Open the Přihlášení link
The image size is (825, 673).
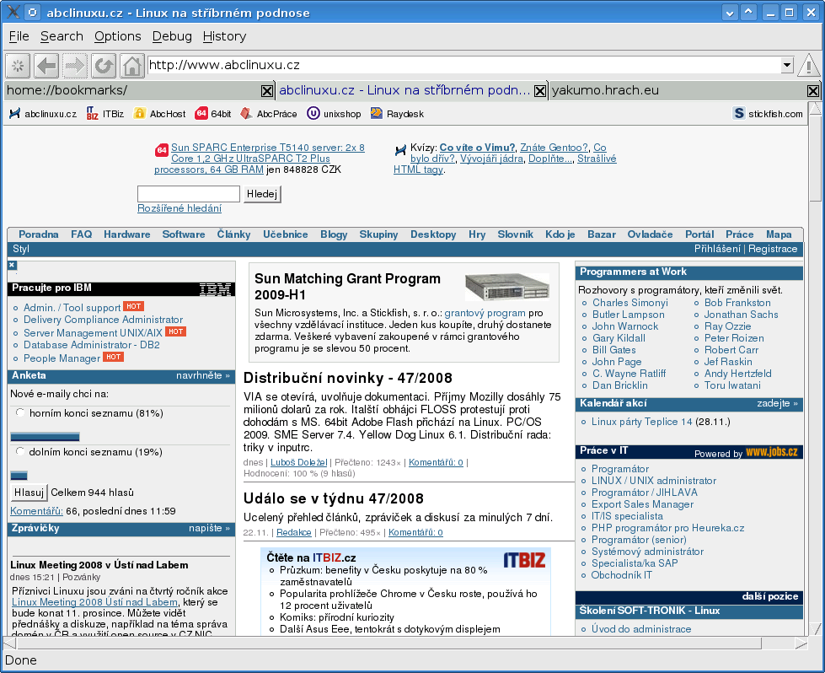(717, 249)
